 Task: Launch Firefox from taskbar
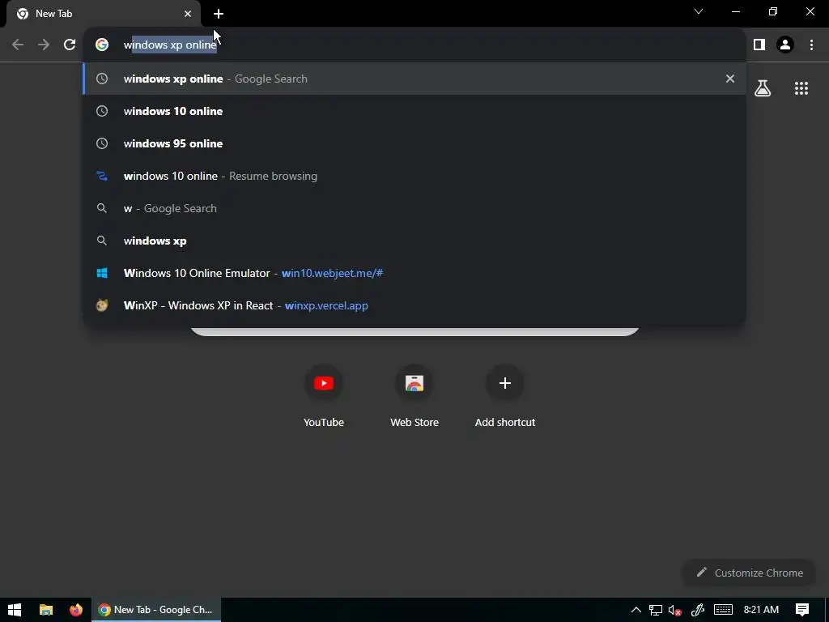click(76, 610)
